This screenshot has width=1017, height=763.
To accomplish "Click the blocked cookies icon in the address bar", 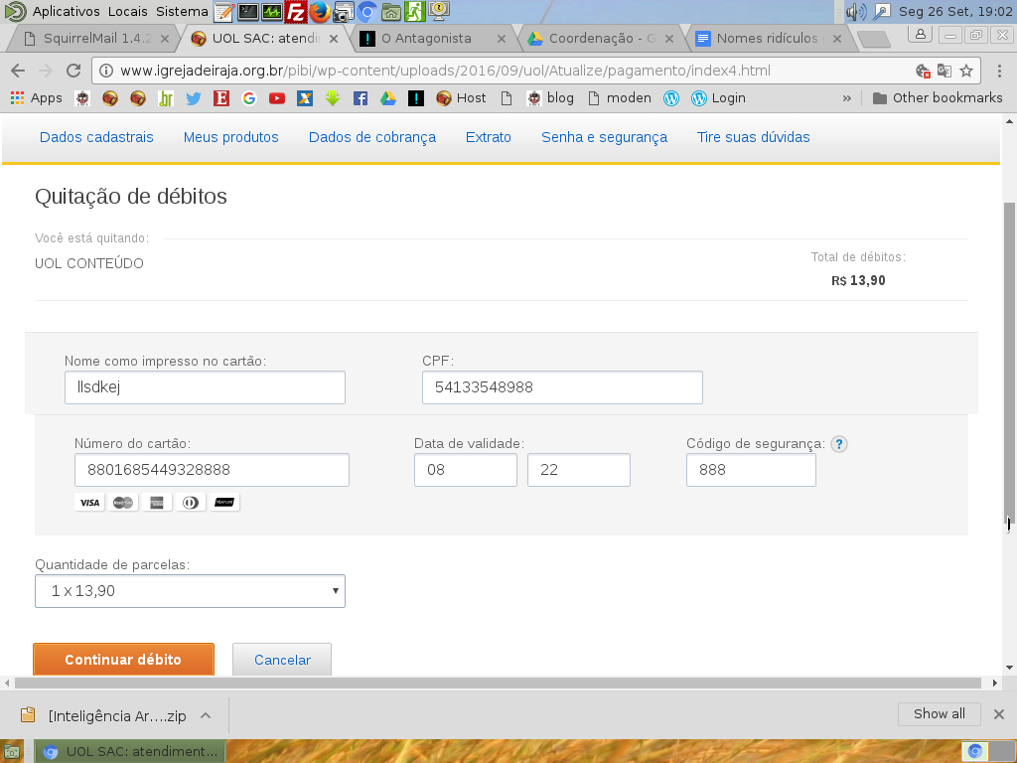I will tap(923, 71).
